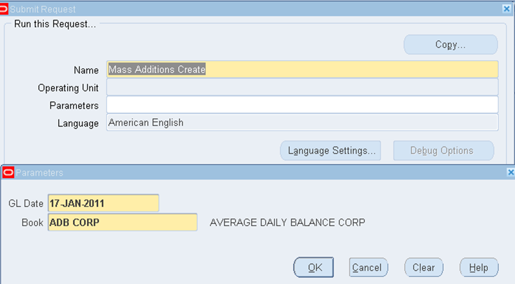Click the Operating Unit label

click(x=68, y=88)
